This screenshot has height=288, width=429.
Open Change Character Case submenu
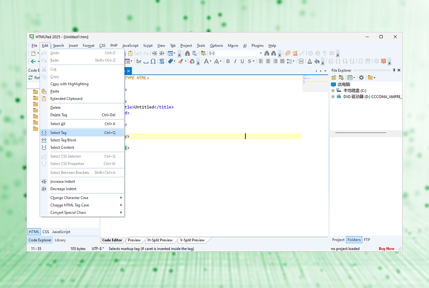coord(82,197)
